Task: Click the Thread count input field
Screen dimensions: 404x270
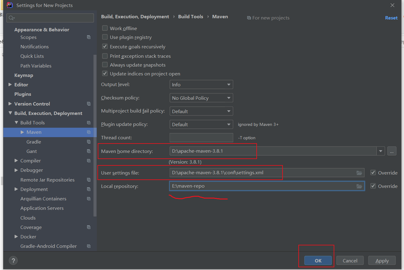Action: 201,137
